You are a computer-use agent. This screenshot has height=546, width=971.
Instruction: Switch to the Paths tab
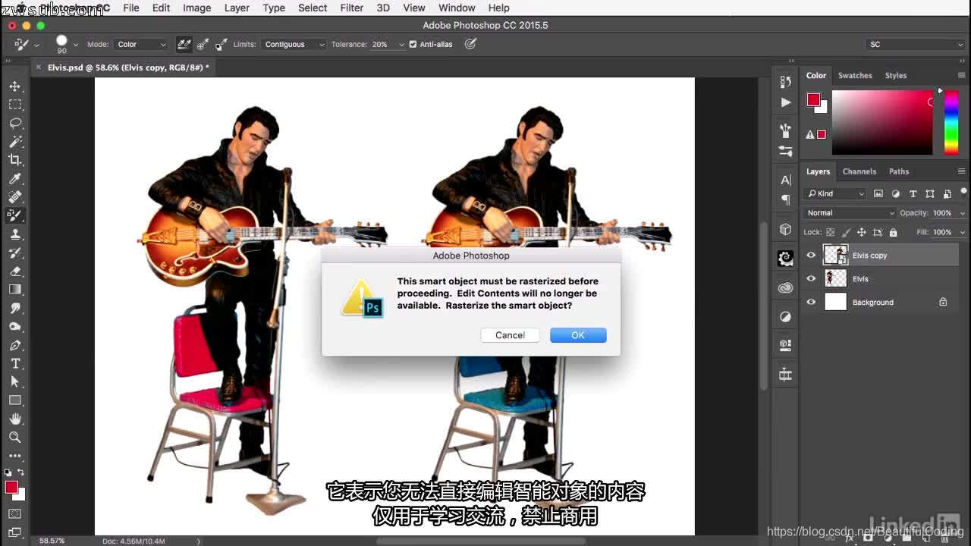899,171
